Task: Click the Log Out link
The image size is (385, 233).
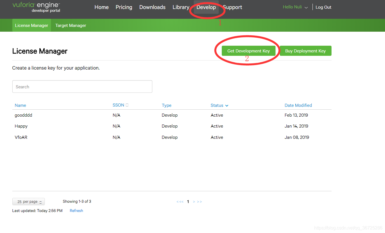Action: (323, 7)
